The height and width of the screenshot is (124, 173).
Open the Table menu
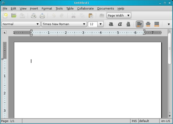coord(70,8)
